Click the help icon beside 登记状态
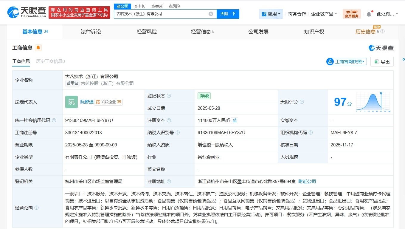 [169, 96]
